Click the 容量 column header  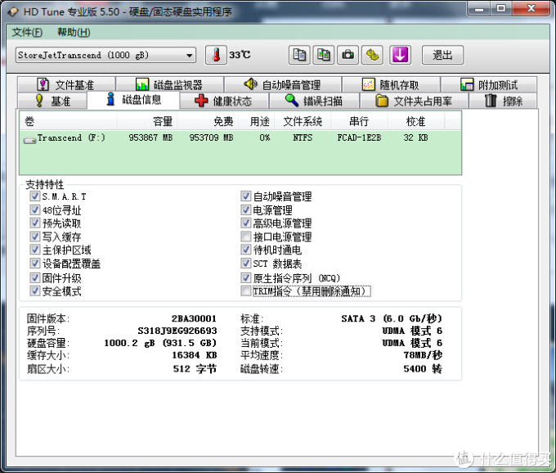click(x=147, y=121)
